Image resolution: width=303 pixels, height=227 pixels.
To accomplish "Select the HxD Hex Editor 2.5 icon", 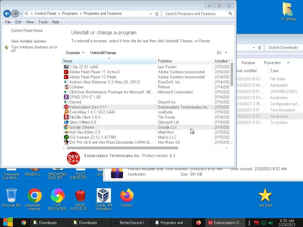I will [x=66, y=132].
